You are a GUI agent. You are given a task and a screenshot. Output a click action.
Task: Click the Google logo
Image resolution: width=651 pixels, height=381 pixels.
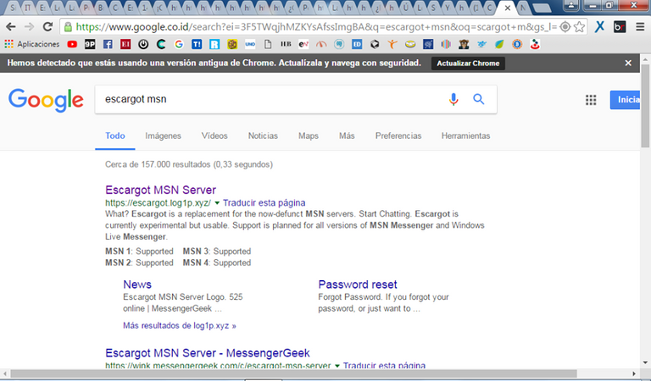click(46, 100)
